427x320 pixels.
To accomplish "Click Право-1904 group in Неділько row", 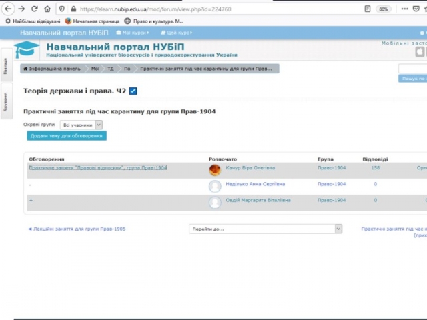I will coord(332,184).
